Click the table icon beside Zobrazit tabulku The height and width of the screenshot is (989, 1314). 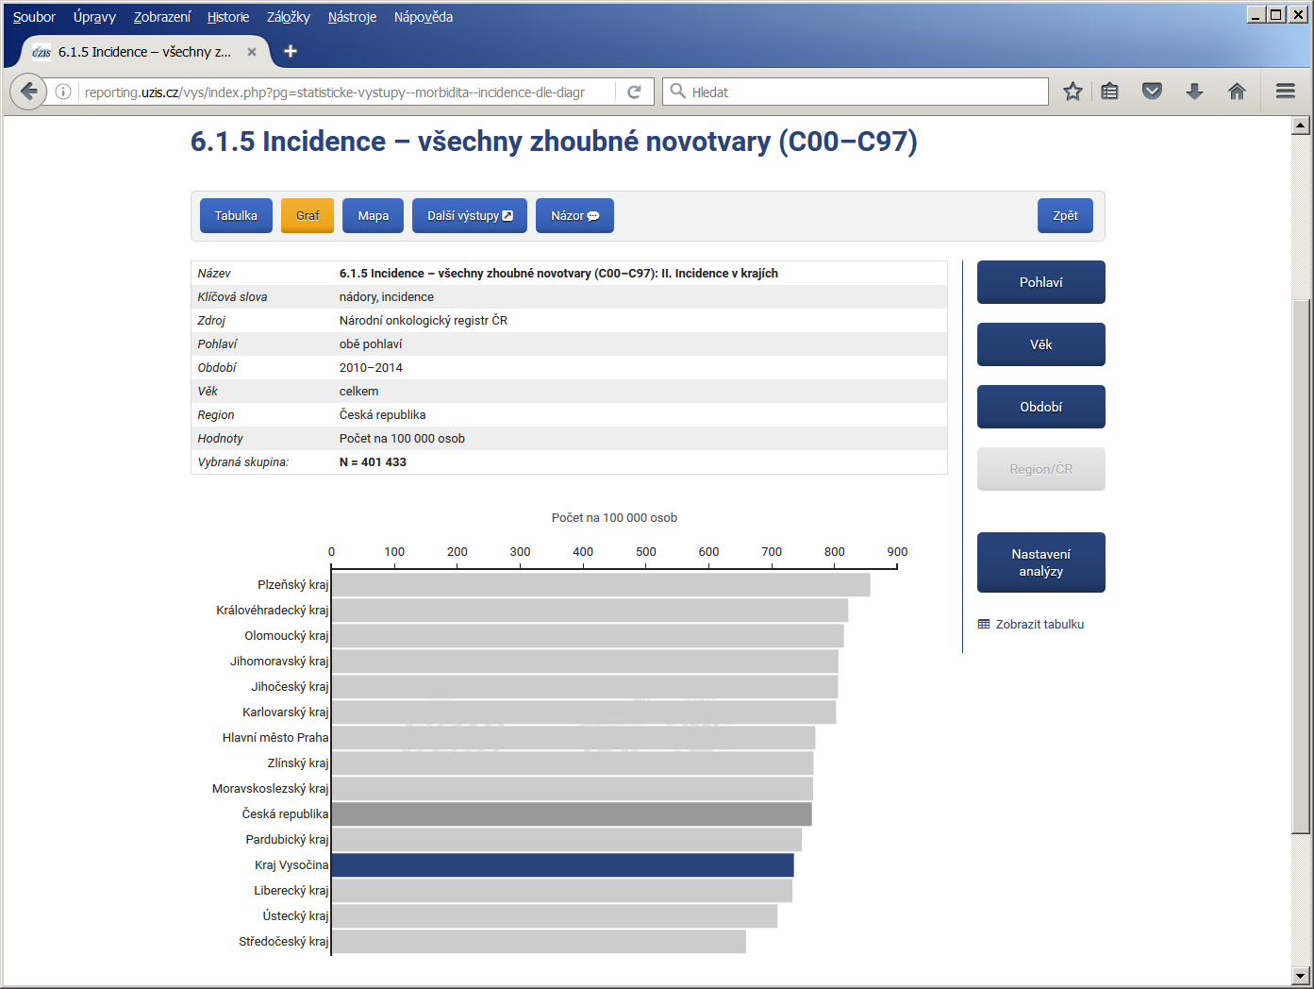tap(984, 625)
